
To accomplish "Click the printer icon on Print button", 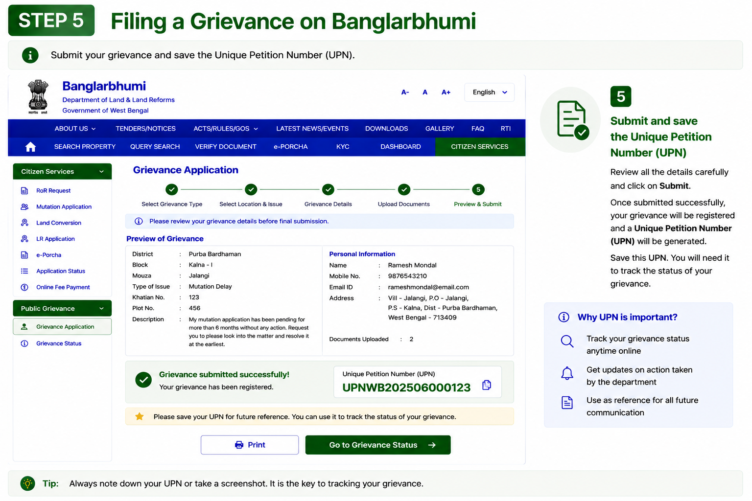I will (x=239, y=445).
